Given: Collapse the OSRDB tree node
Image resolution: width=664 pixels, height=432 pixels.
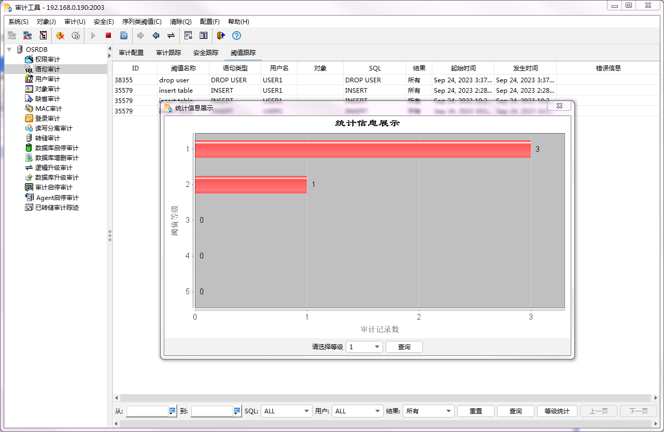Looking at the screenshot, I should [9, 49].
